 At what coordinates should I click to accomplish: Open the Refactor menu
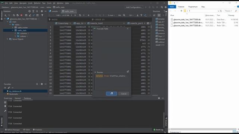[37, 3]
